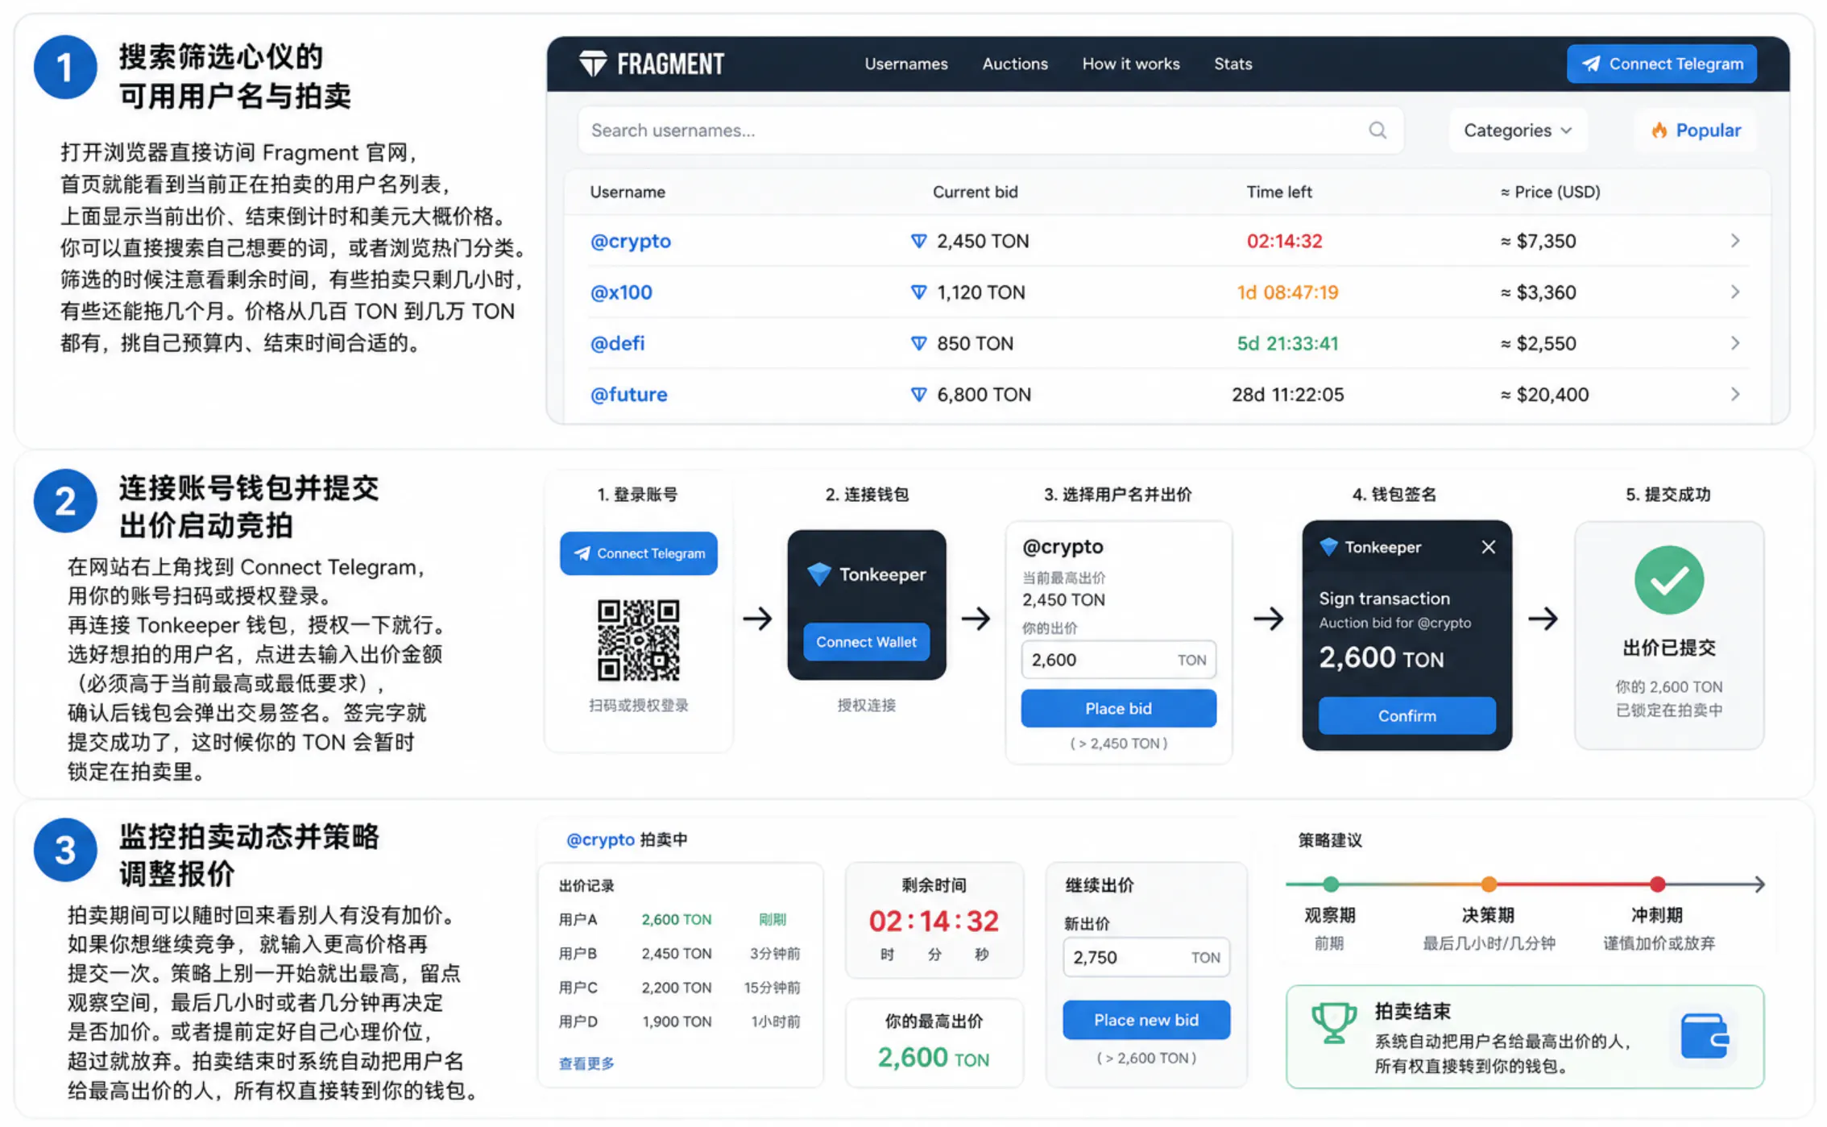Click the green success checkmark icon

coord(1669,580)
